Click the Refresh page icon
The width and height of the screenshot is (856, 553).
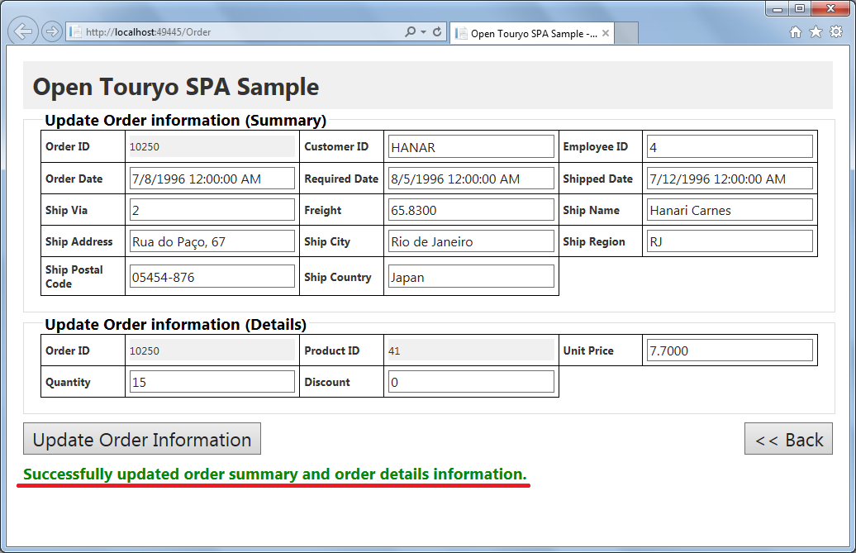coord(436,32)
